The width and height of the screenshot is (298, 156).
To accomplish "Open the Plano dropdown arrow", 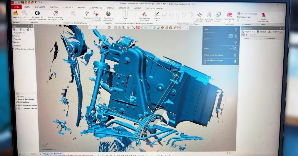I will tap(125, 20).
